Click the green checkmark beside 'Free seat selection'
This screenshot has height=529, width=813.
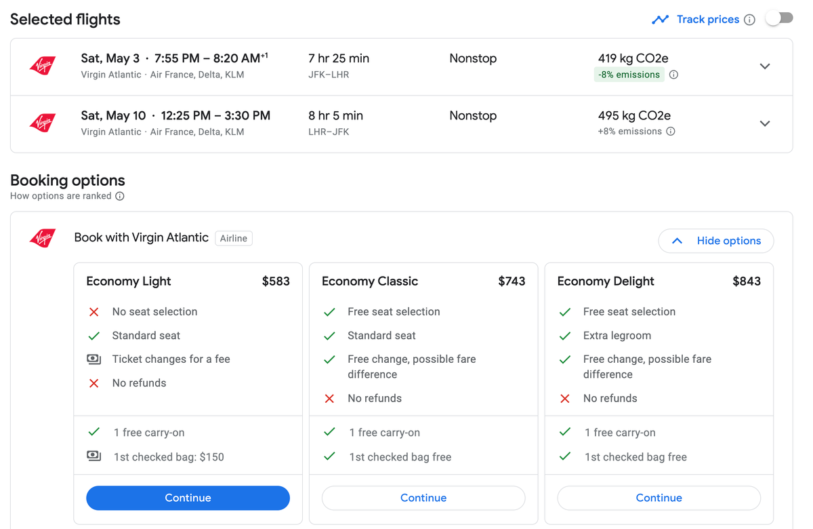[x=330, y=311]
